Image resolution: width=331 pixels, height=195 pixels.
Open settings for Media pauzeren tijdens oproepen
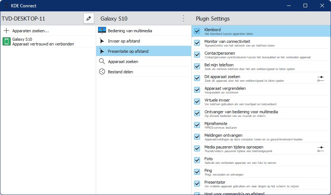(x=320, y=148)
